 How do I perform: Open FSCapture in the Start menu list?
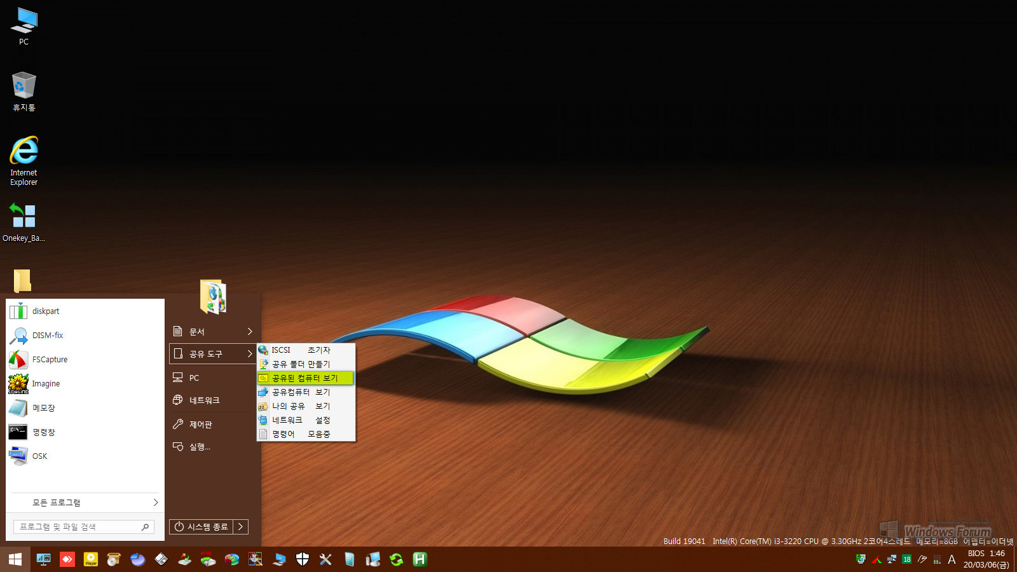click(x=85, y=360)
